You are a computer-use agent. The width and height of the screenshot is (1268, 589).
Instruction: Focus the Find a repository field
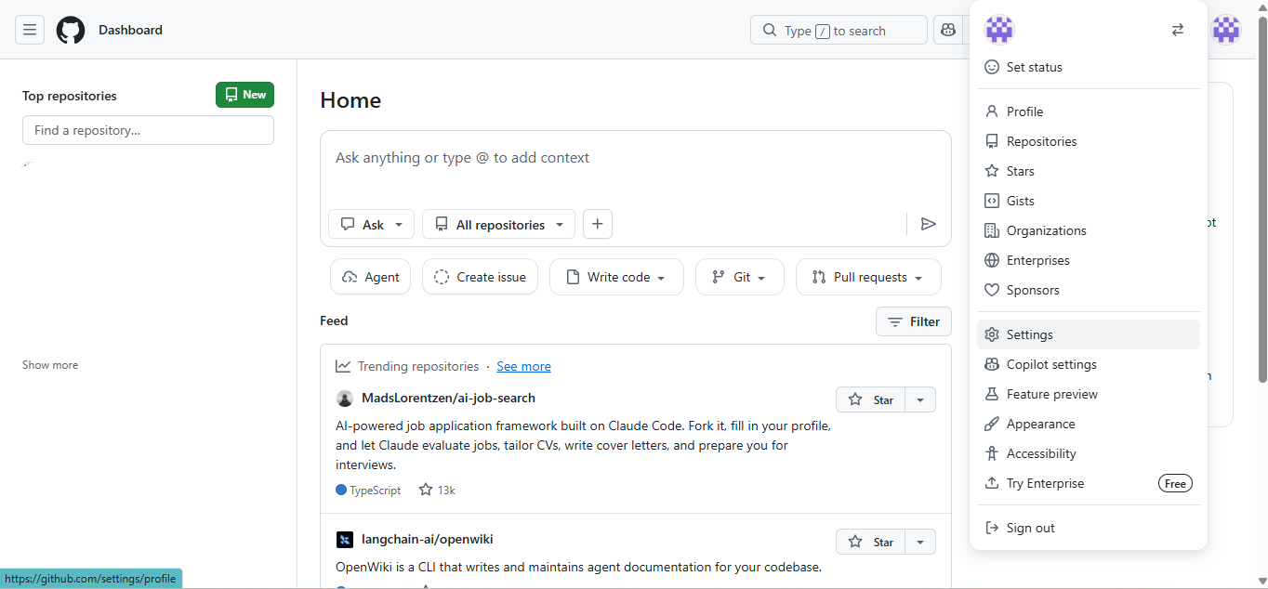pyautogui.click(x=148, y=130)
